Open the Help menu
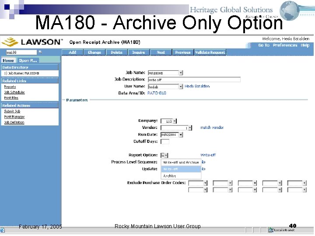315x236 pixels. 305,45
